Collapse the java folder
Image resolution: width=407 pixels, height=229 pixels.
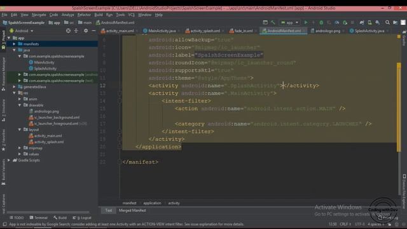click(14, 50)
